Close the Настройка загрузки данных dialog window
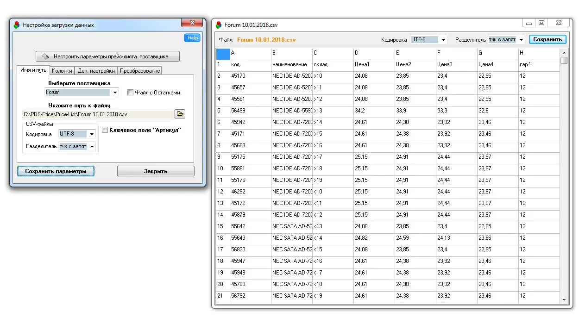 point(191,23)
